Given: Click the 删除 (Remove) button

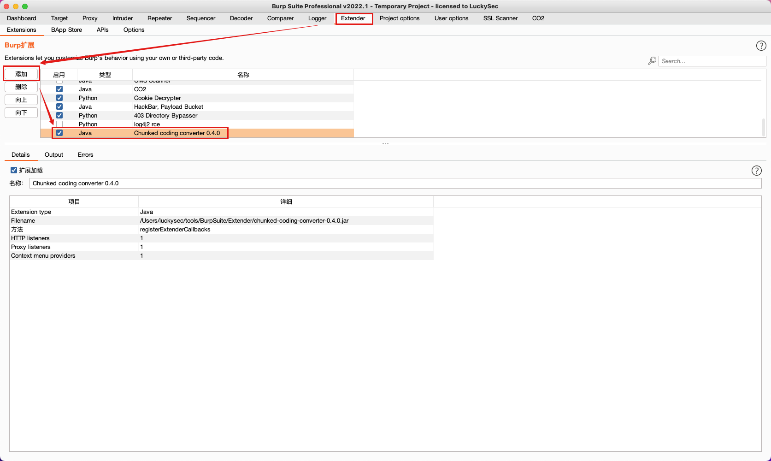Looking at the screenshot, I should 21,87.
